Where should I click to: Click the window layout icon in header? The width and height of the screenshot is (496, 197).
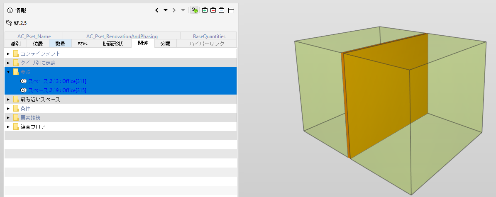pos(231,10)
